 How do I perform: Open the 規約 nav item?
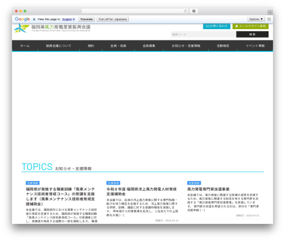(x=91, y=46)
